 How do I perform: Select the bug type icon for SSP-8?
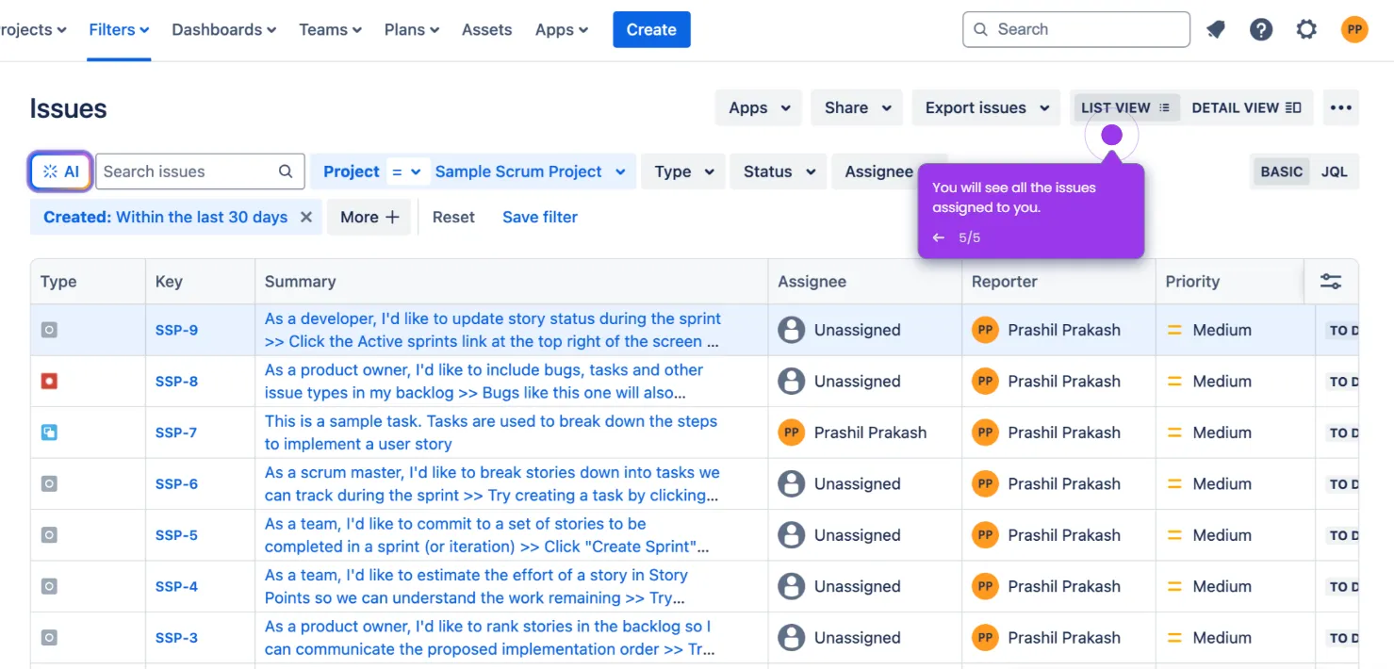[49, 381]
